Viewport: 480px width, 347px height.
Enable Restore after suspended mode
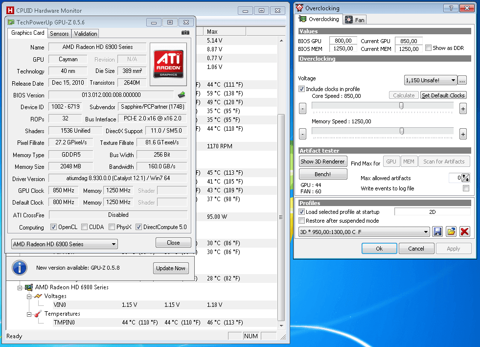pos(301,221)
